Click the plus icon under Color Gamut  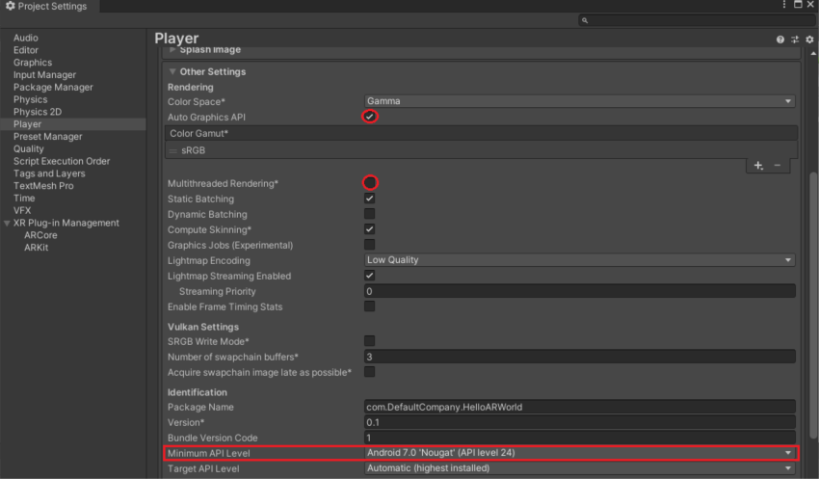click(758, 166)
